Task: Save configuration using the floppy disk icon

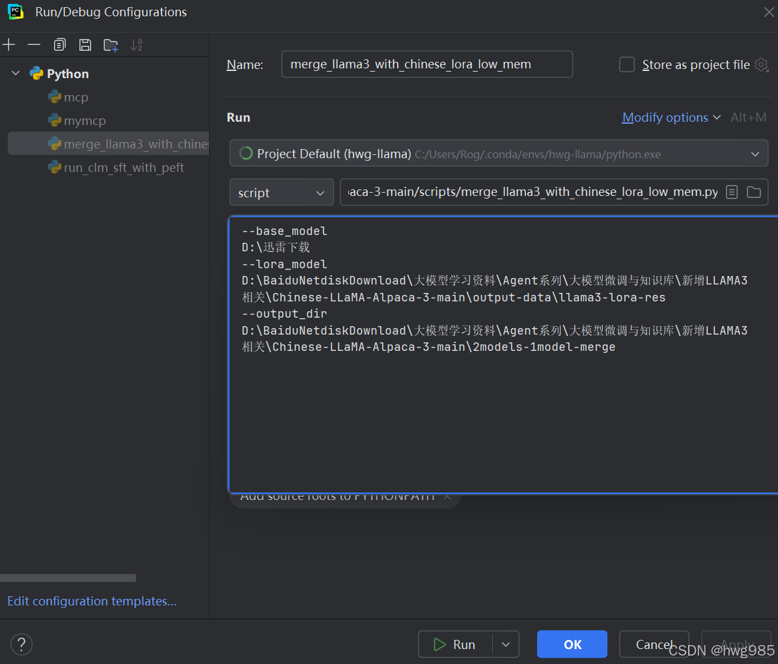Action: 85,45
